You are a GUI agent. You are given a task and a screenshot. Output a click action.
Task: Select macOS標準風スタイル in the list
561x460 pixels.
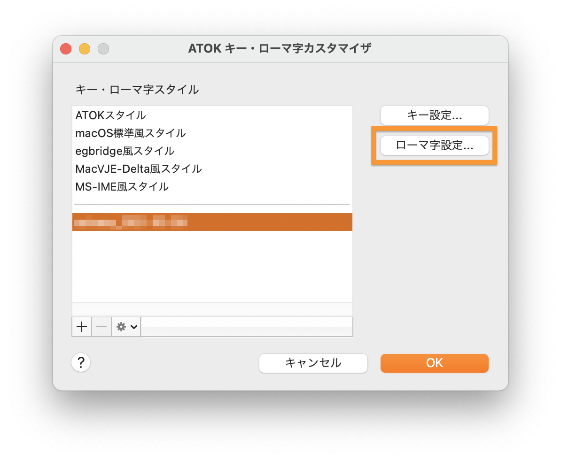point(212,133)
